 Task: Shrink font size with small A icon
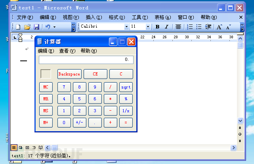[x=228, y=27]
